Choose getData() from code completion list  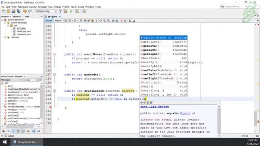164,46
